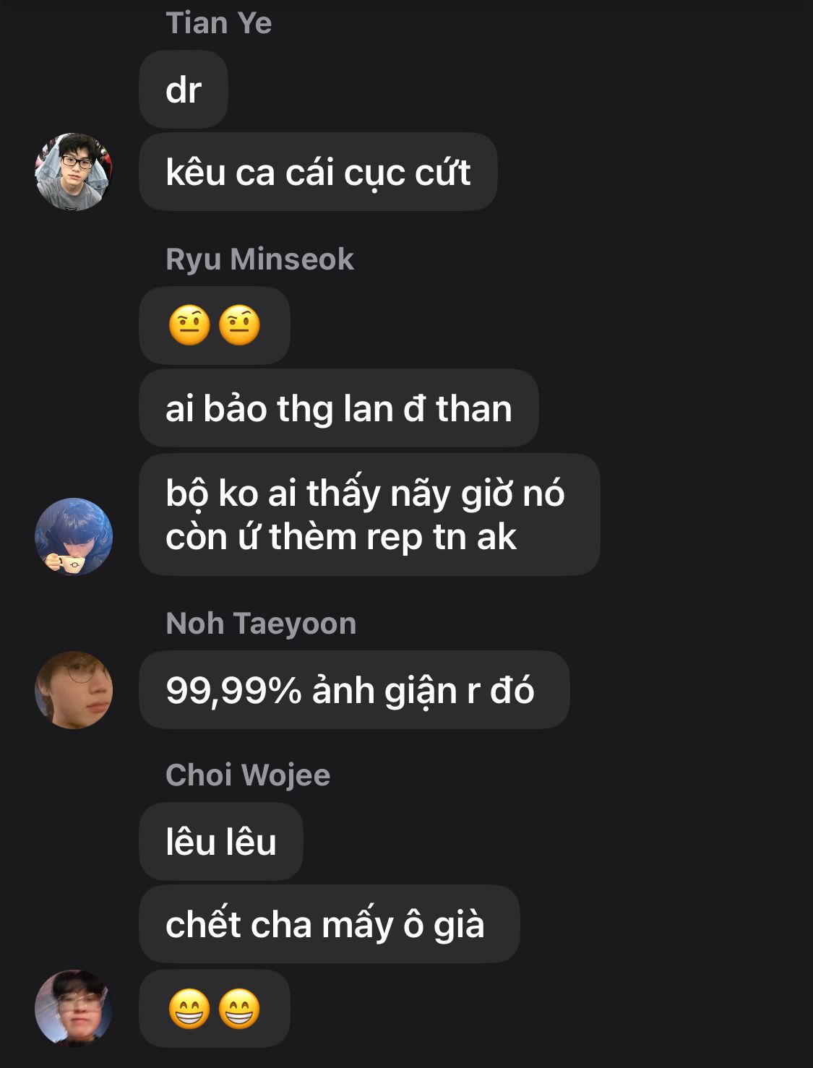The width and height of the screenshot is (813, 1068).
Task: Click the sender name Noh Taeyoon
Action: click(x=261, y=624)
